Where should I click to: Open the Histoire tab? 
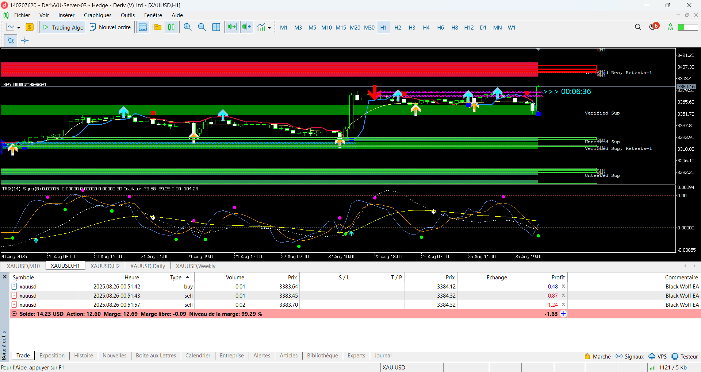click(x=84, y=356)
